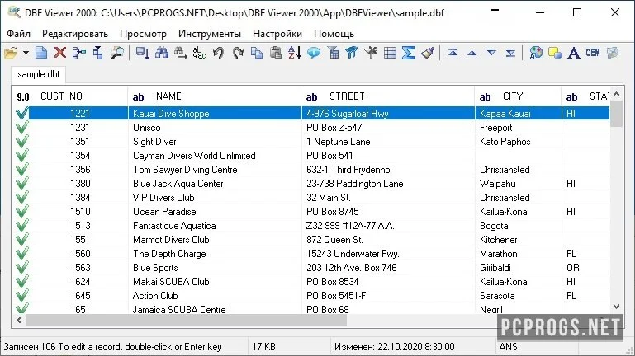
Task: Click the table grid structure icon
Action: pyautogui.click(x=390, y=53)
